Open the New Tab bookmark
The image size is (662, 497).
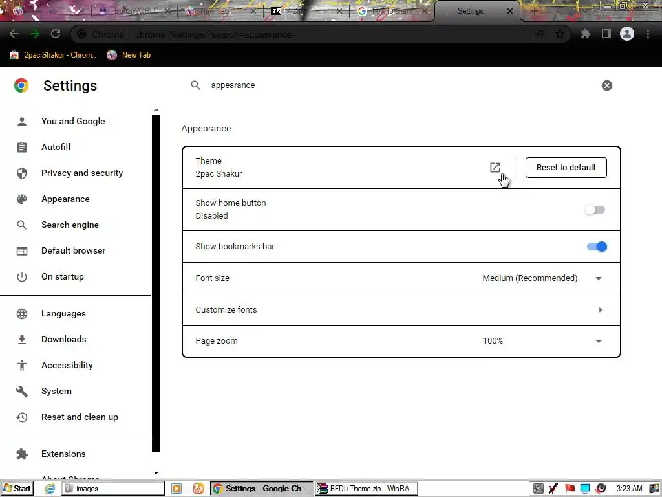(129, 55)
